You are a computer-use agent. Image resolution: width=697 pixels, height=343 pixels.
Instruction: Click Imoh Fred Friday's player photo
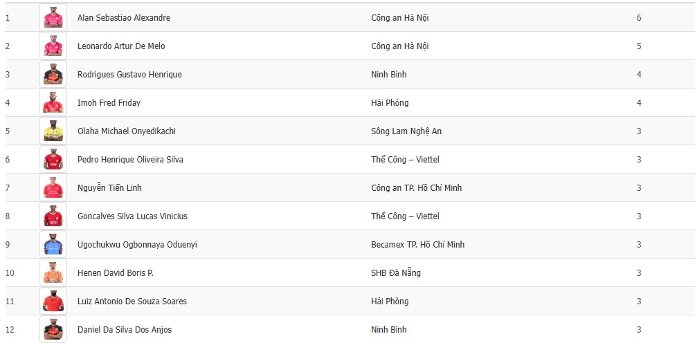[x=53, y=102]
